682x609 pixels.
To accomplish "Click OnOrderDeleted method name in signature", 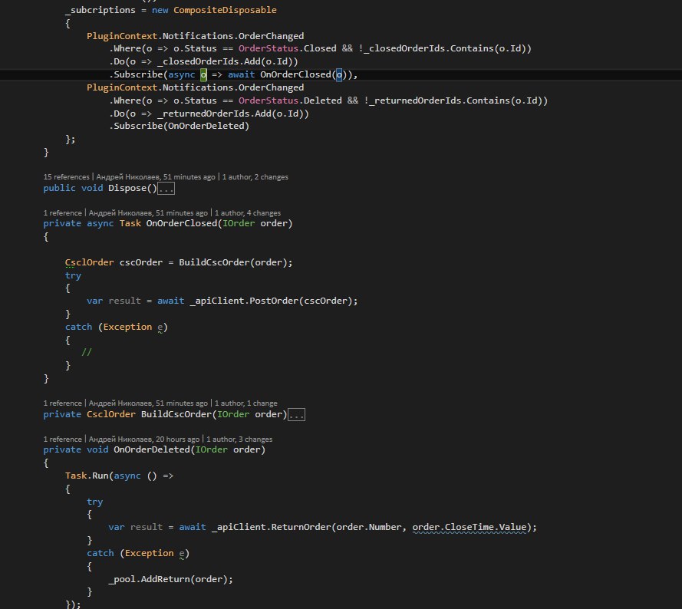I will pyautogui.click(x=152, y=449).
